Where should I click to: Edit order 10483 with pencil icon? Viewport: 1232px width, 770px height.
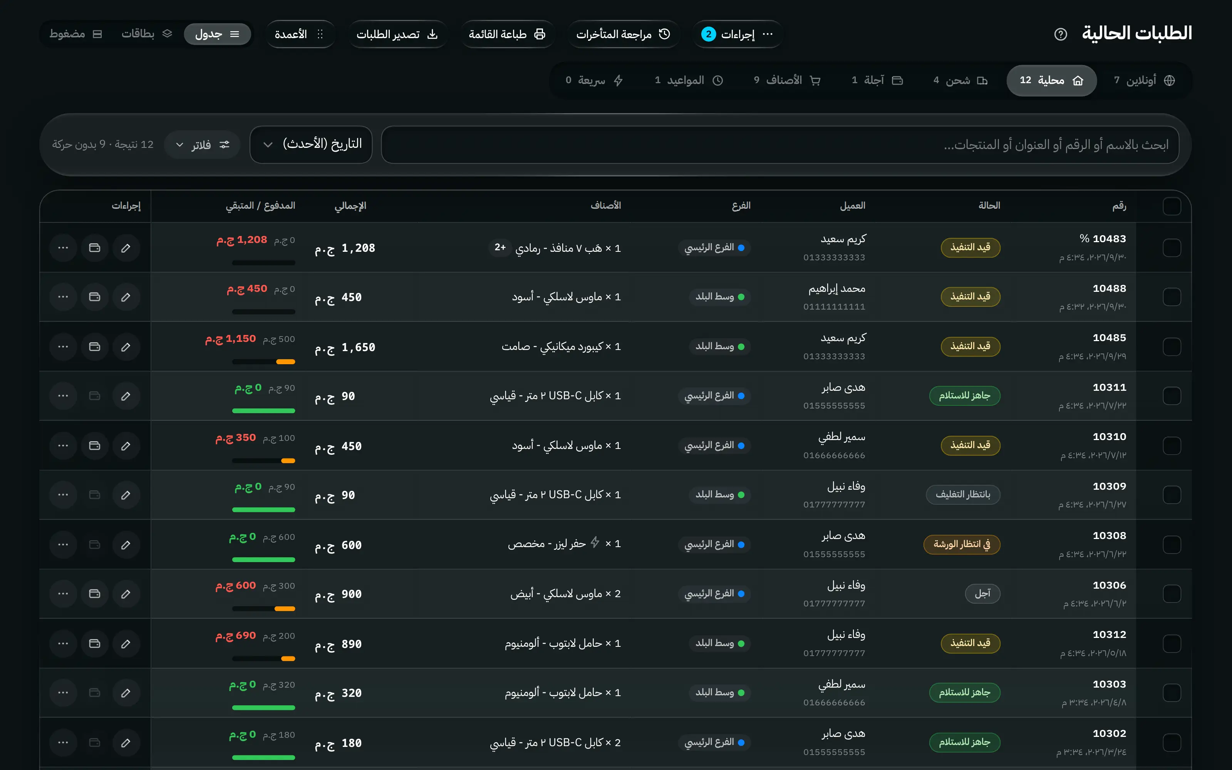126,248
